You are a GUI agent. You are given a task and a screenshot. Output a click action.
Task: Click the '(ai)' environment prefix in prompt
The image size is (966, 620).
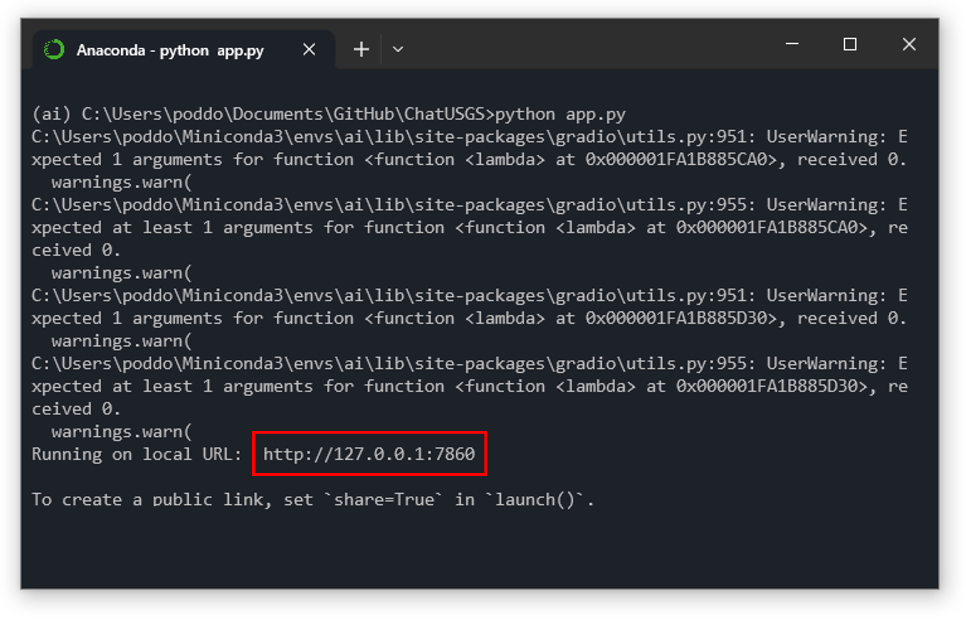coord(51,114)
